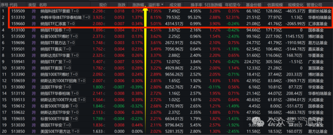Click the T+0 badge beside 纳斯达克ETF华夏
This screenshot has height=135, width=333.
tap(75, 55)
